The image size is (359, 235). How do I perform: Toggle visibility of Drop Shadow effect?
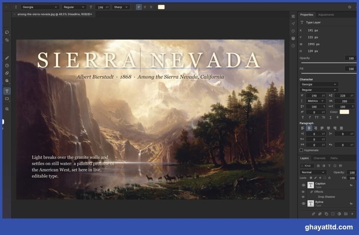point(303,197)
